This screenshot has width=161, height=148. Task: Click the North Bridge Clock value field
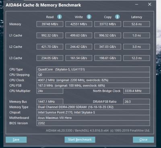click(x=136, y=91)
